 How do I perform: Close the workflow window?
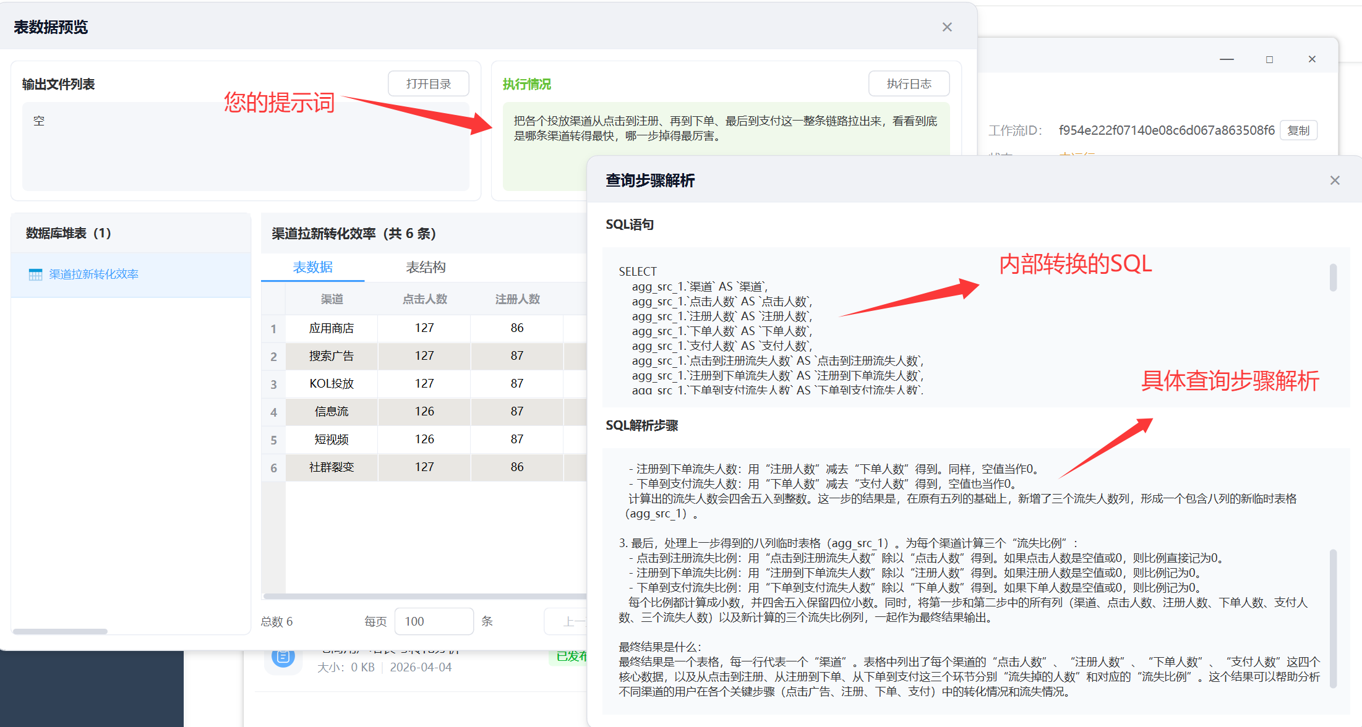[1311, 59]
